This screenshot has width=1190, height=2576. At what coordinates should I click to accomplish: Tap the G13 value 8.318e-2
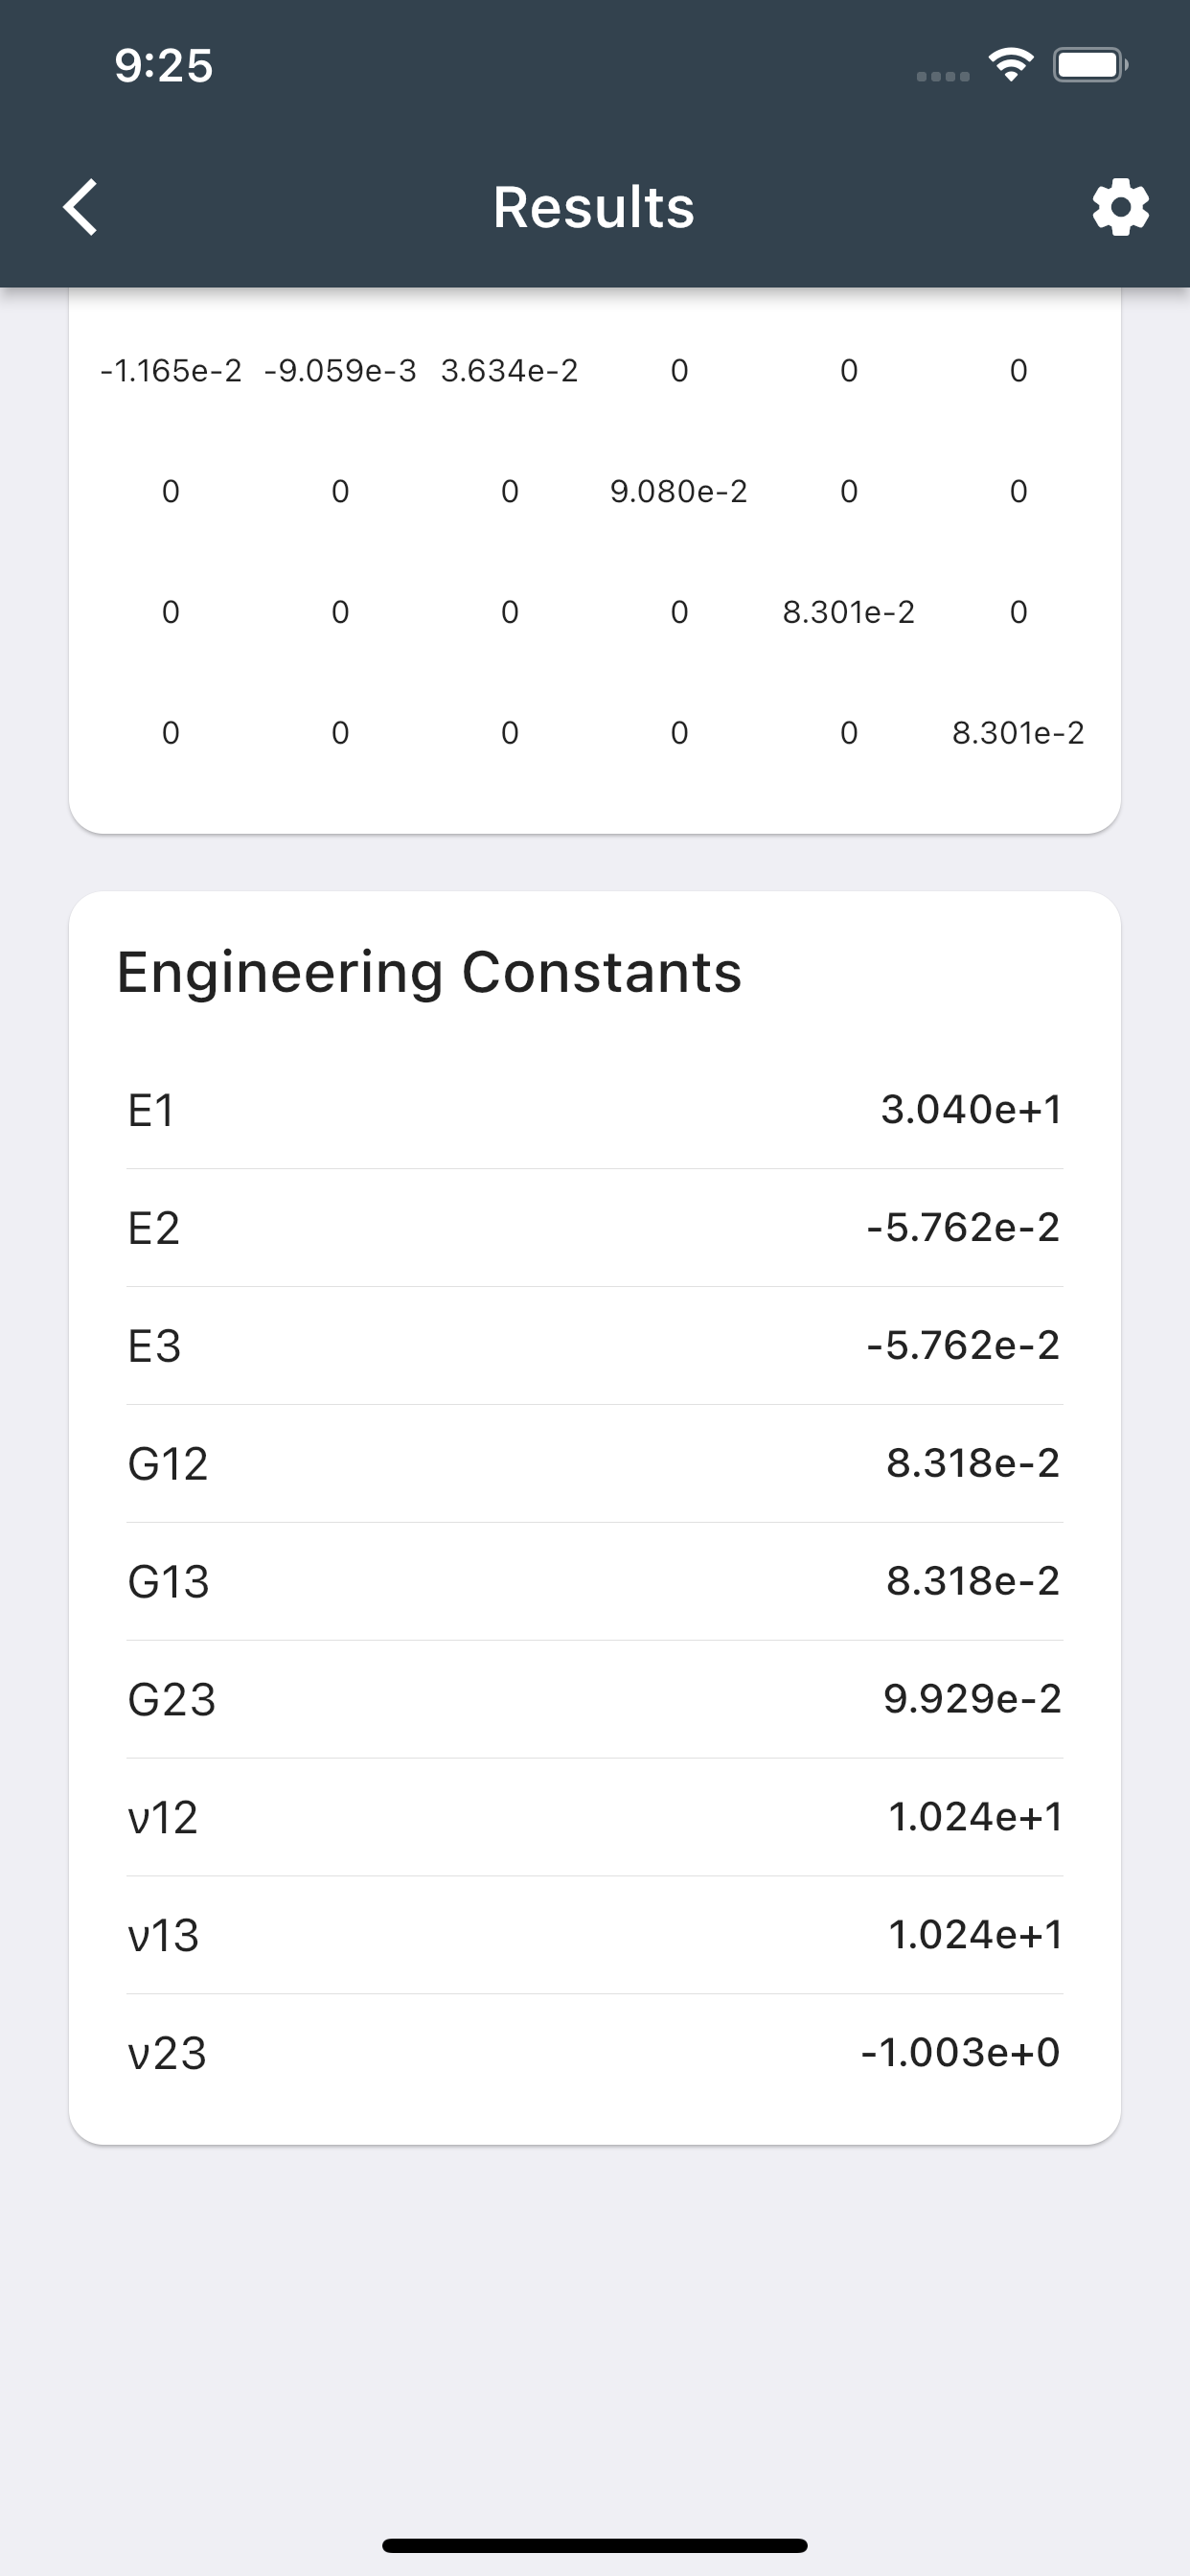tap(973, 1581)
